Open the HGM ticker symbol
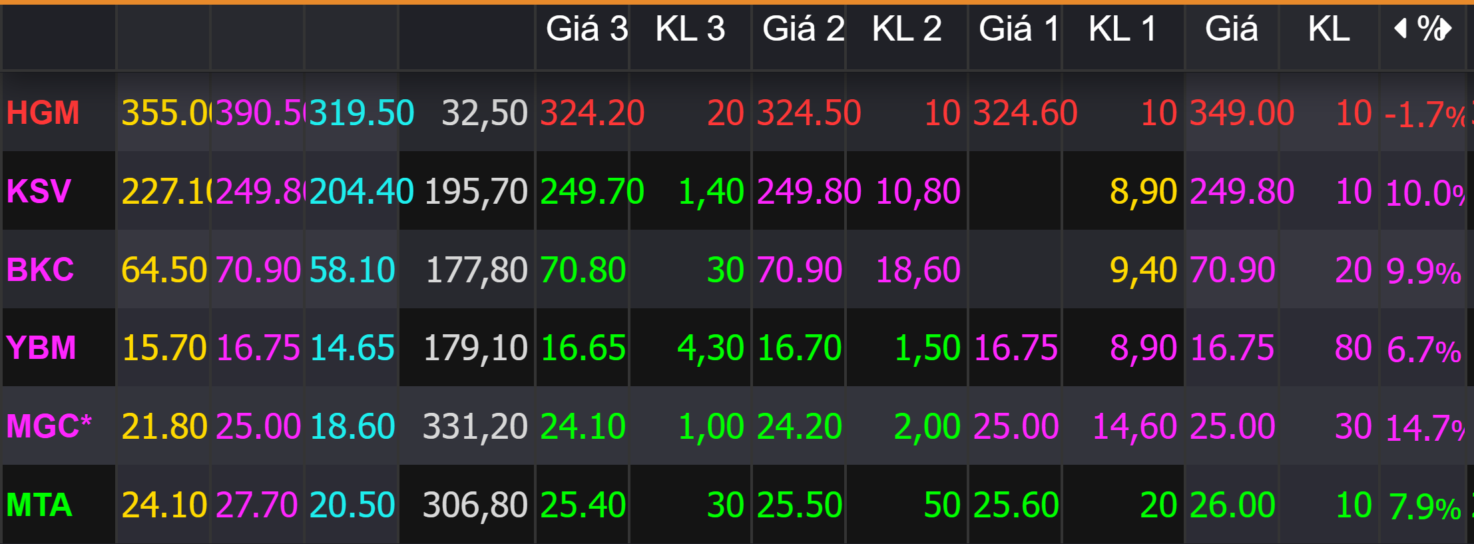 [x=43, y=113]
